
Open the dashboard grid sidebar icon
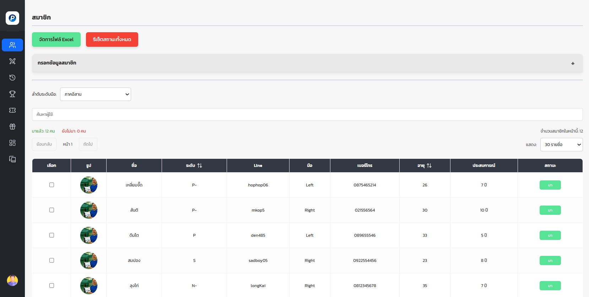pos(12,143)
